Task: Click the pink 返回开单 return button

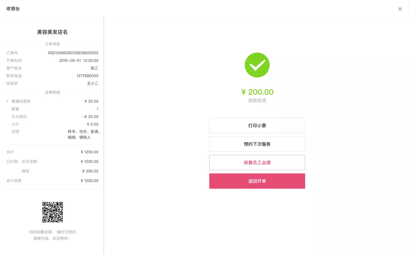Action: 257,181
